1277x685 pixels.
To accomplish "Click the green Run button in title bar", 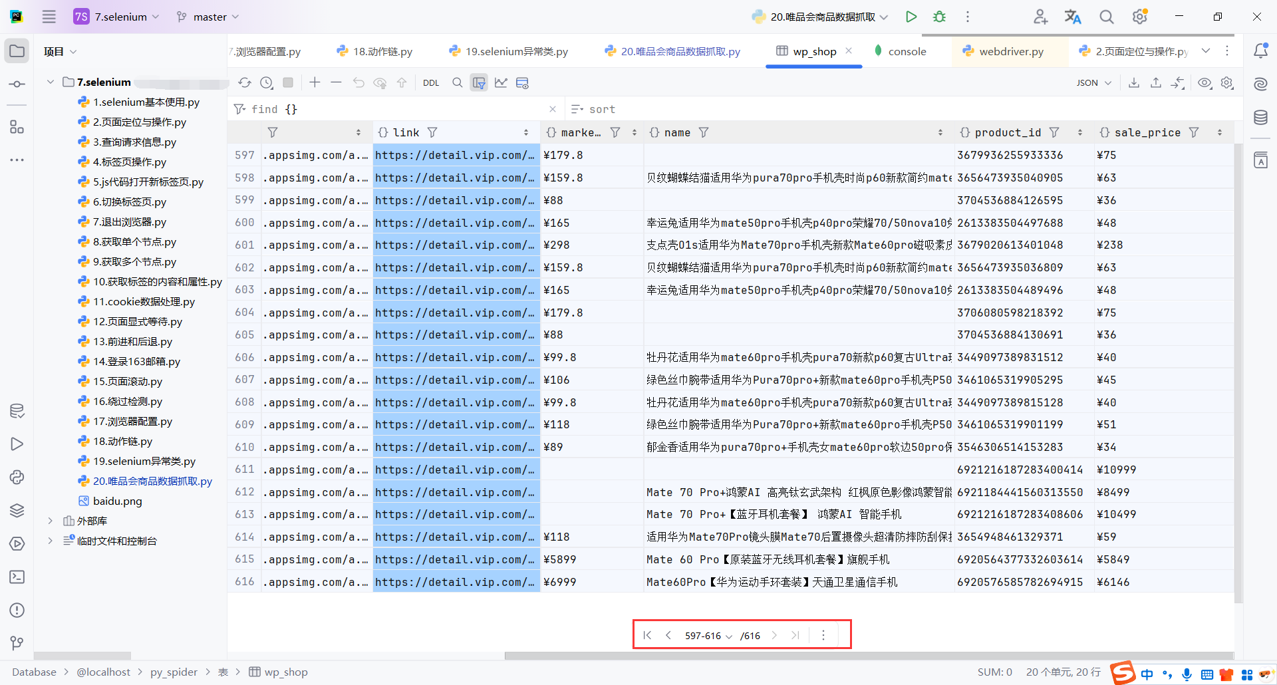I will (911, 17).
